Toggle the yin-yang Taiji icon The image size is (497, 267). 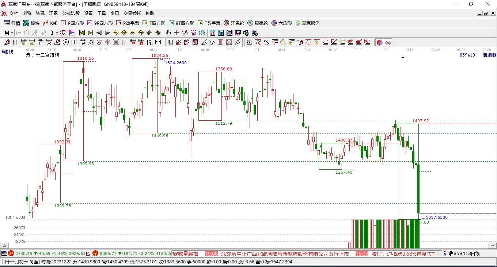coord(379,42)
